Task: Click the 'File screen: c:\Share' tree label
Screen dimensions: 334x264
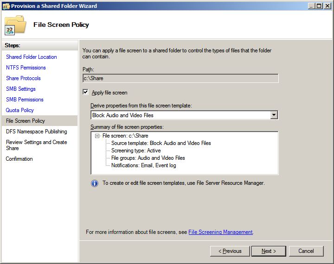Action: point(125,136)
